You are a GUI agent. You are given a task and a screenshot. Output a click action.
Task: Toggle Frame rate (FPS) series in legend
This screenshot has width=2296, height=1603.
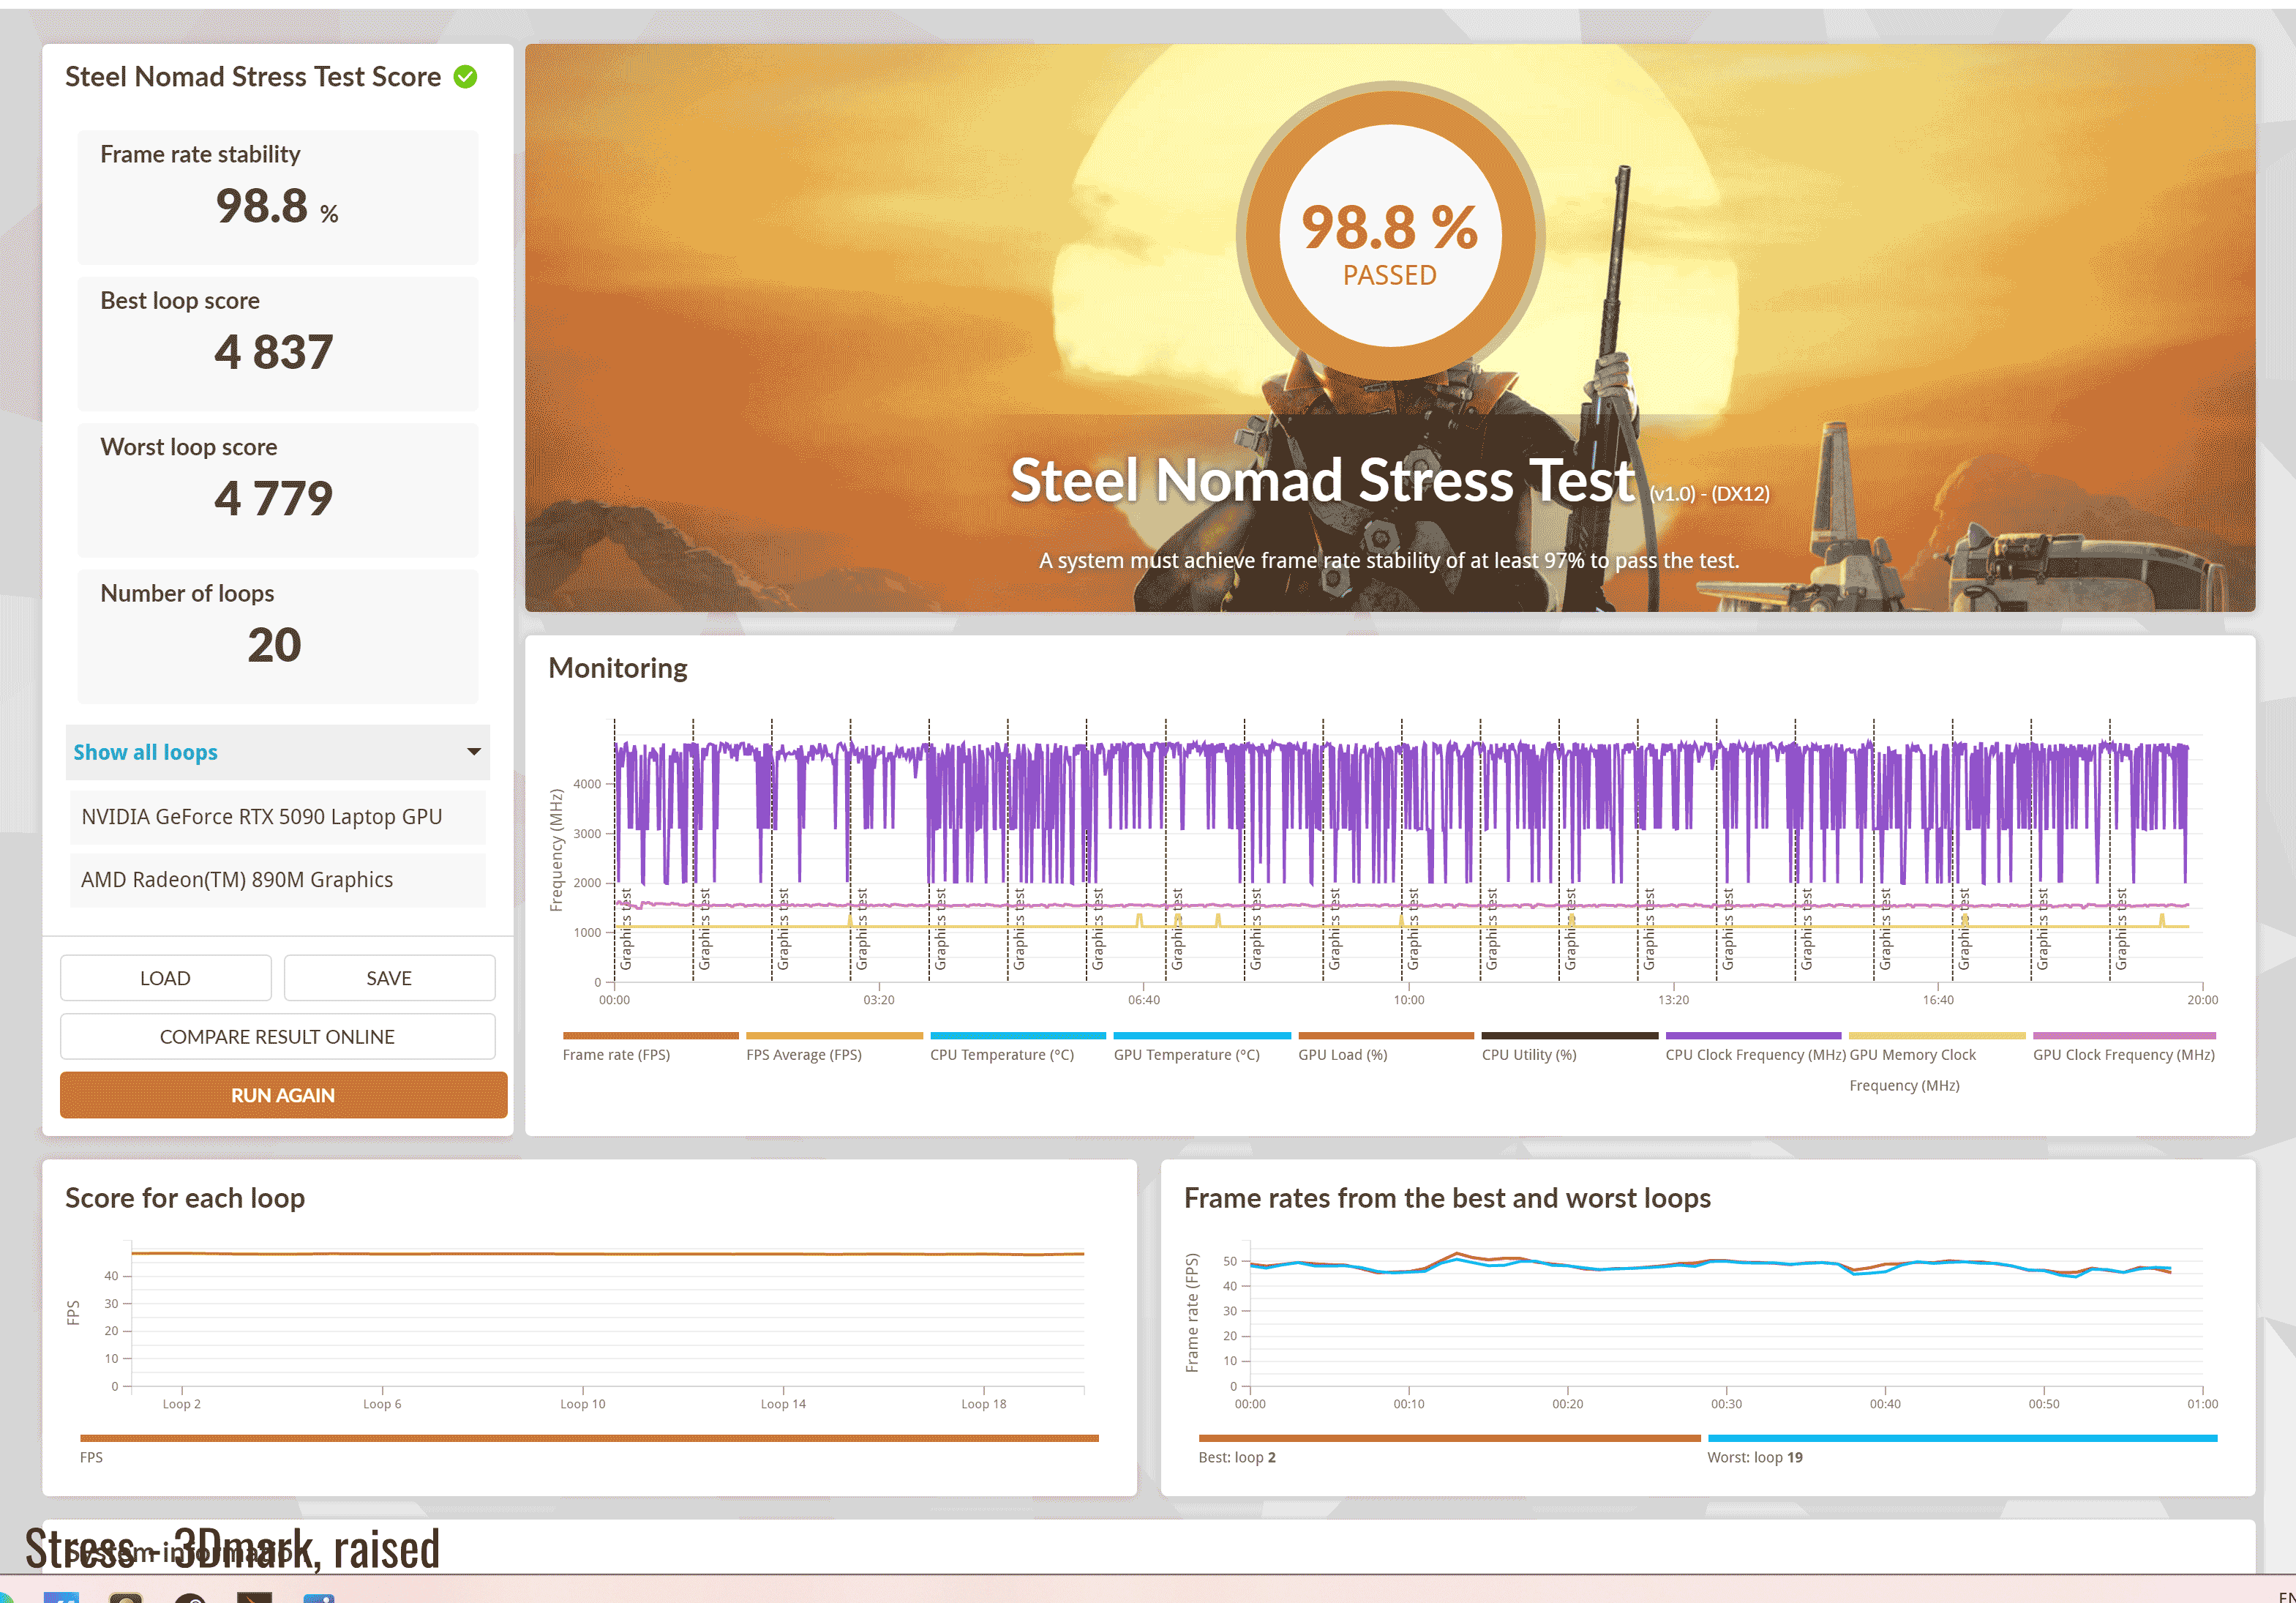click(x=616, y=1055)
